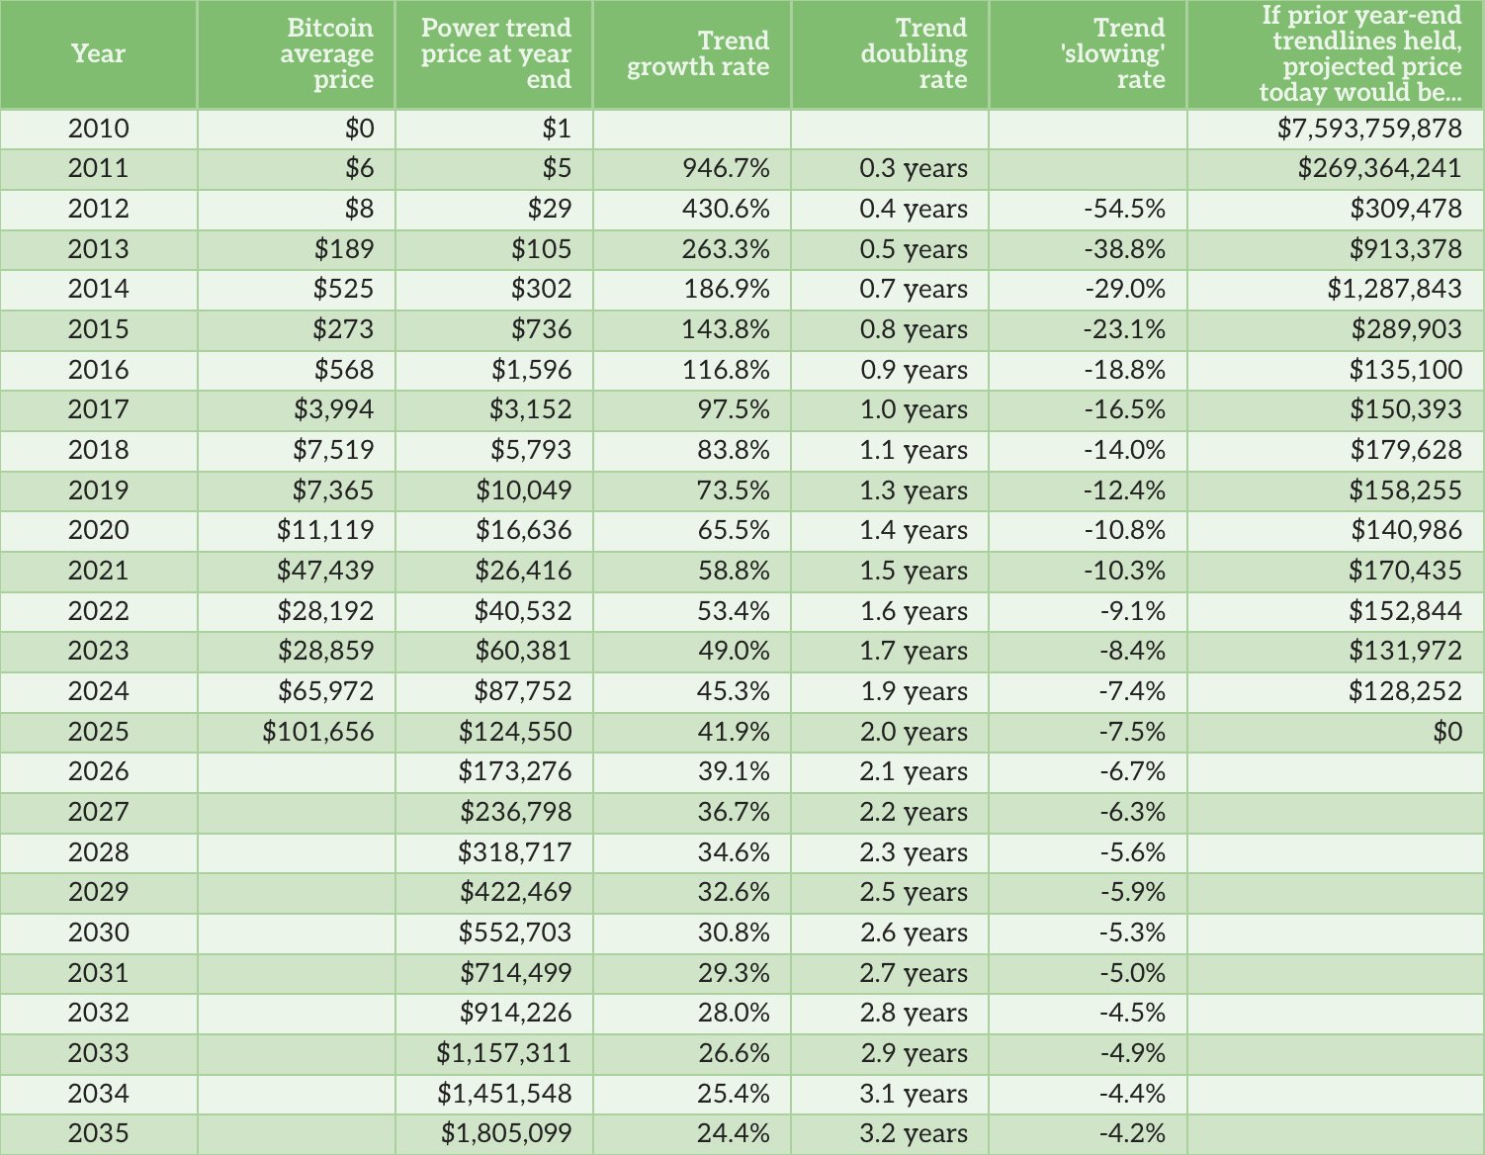Click the 2032 power trend price "$914,226"
The image size is (1485, 1155).
516,1013
